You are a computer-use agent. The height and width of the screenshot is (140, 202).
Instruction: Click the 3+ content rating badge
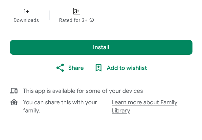pos(77,11)
